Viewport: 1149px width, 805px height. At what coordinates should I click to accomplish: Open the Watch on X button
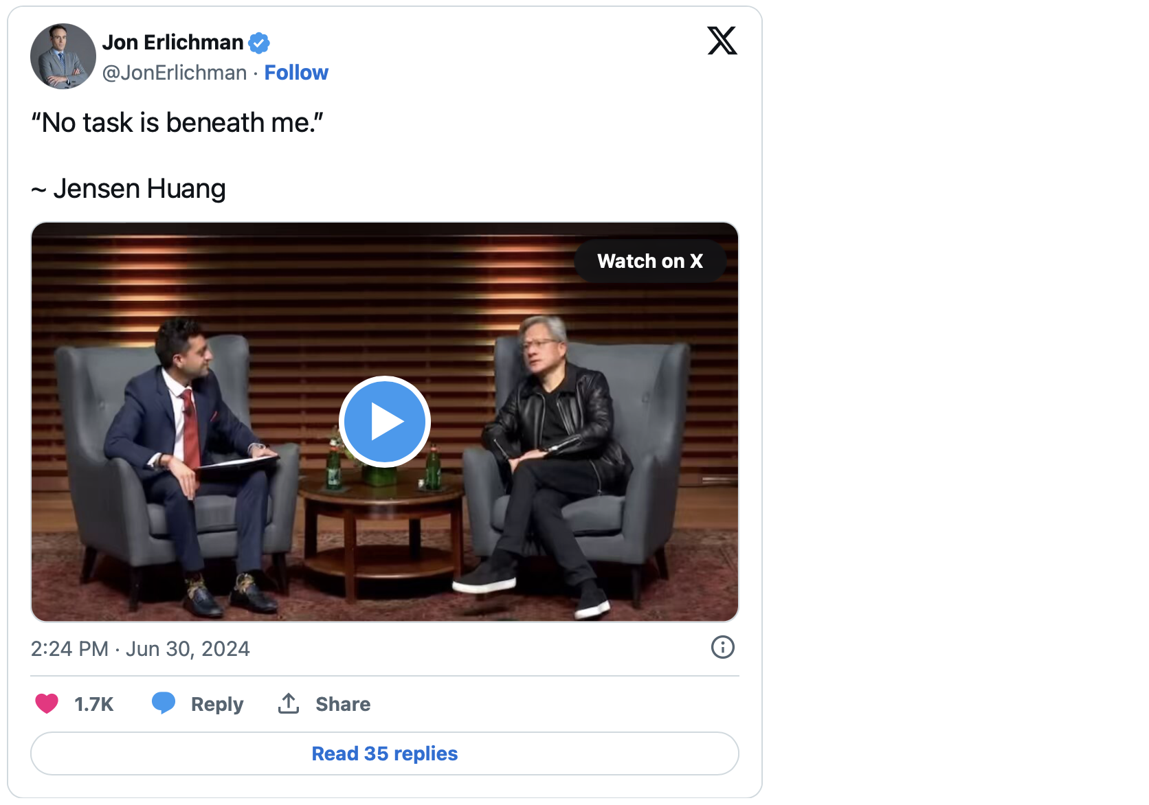tap(650, 261)
